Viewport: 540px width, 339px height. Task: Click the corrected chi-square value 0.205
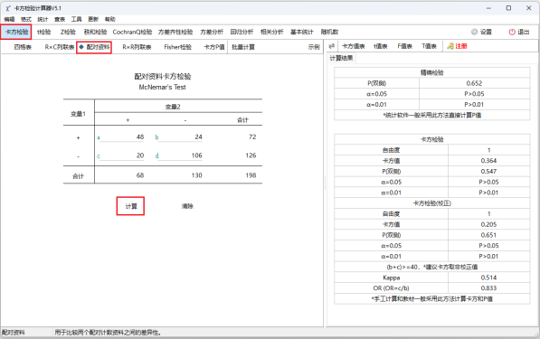tap(488, 224)
